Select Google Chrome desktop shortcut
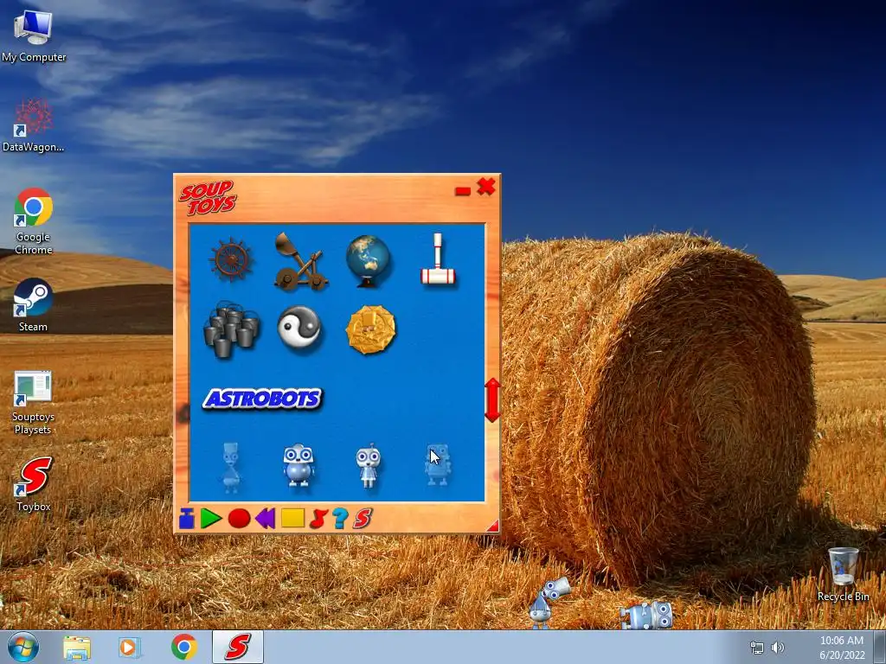This screenshot has width=886, height=664. pyautogui.click(x=34, y=221)
